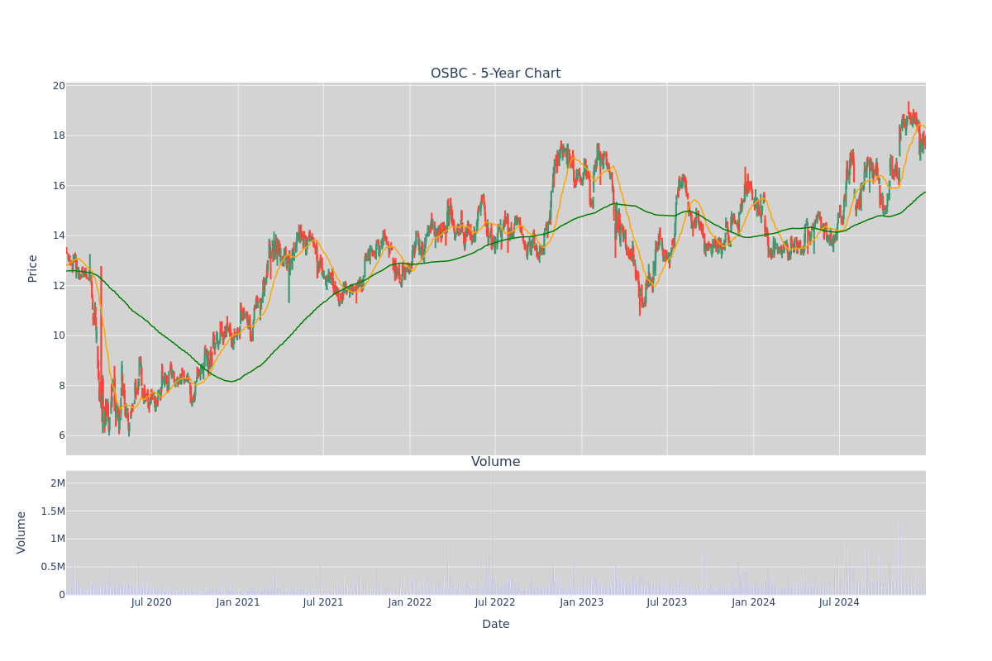Click the Jul 2020 date tick
This screenshot has height=661, width=992.
click(x=151, y=602)
